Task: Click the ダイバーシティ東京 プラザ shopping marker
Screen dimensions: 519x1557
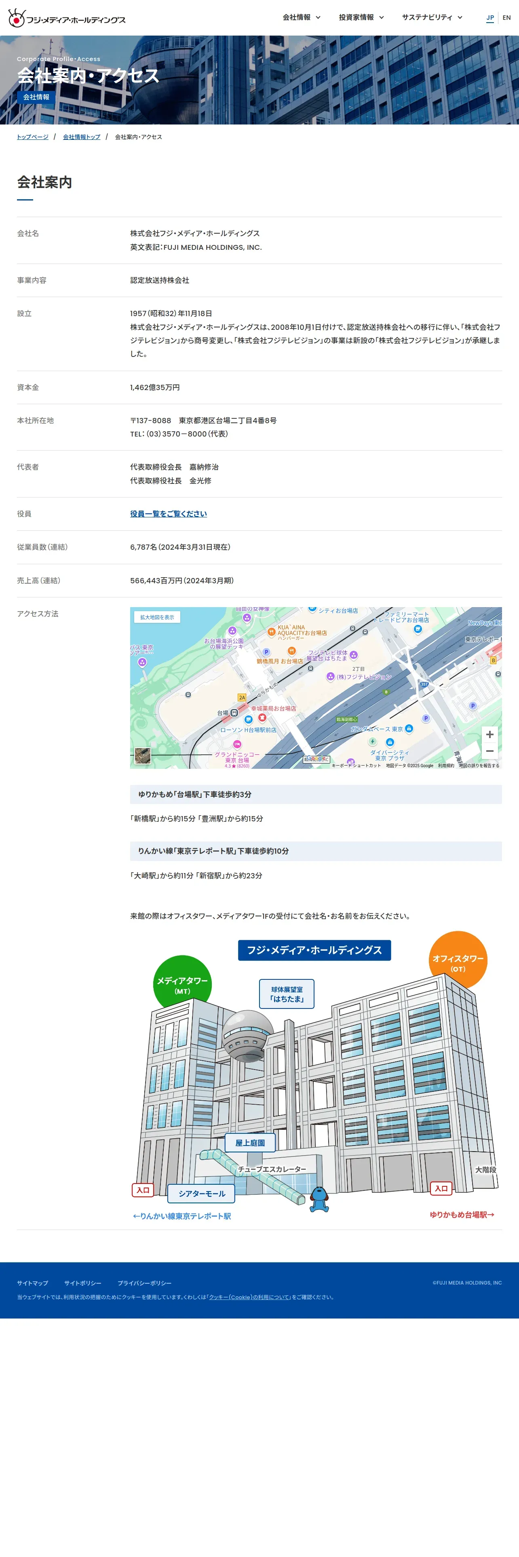Action: point(390,742)
